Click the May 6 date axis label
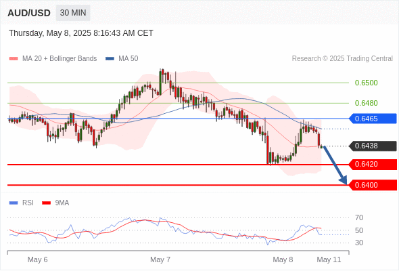 (x=38, y=259)
